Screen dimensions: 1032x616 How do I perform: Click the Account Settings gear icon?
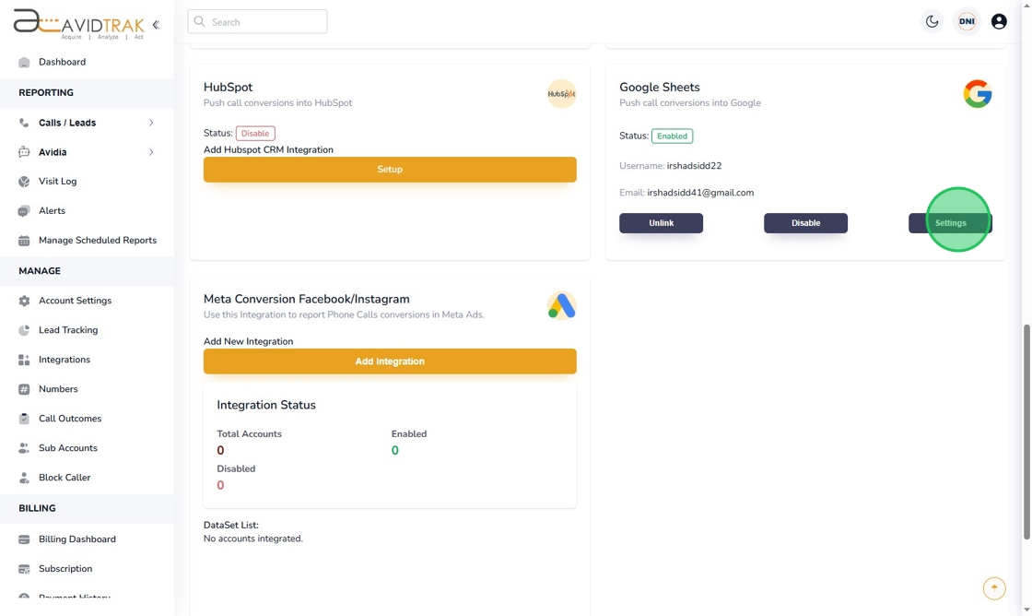[24, 301]
